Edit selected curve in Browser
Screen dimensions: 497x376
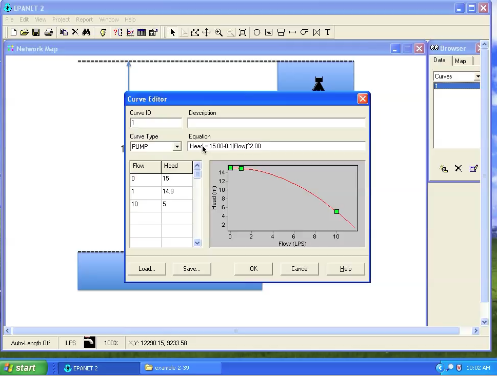[473, 168]
